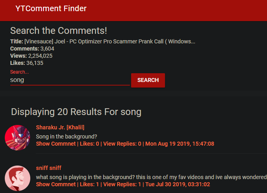Click sniff sniff's profile avatar
Viewport: 267px width, 193px height.
coord(18,178)
